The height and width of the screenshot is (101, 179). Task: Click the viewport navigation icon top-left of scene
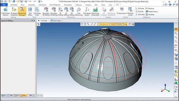(x=39, y=24)
